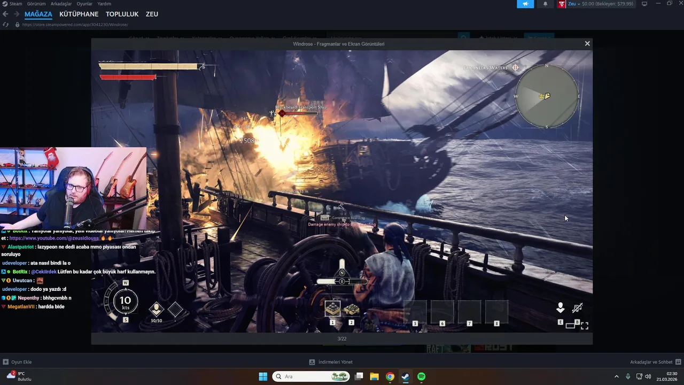Screen dimensions: 684x385
Task: Open the Görünüm menu
Action: tap(36, 4)
